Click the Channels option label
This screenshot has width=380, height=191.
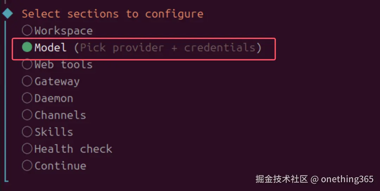coord(60,115)
